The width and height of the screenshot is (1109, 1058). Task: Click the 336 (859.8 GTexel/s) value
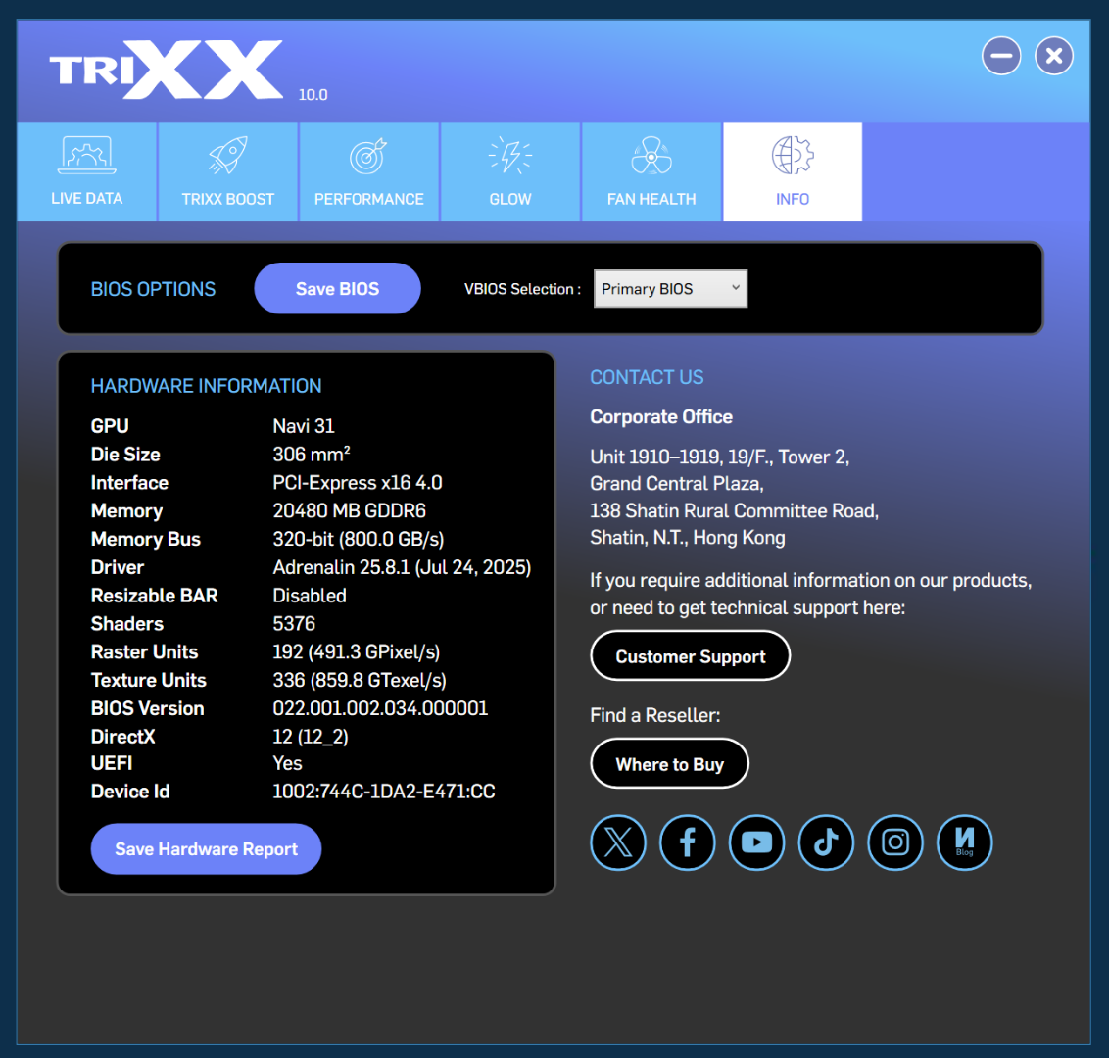tap(360, 680)
